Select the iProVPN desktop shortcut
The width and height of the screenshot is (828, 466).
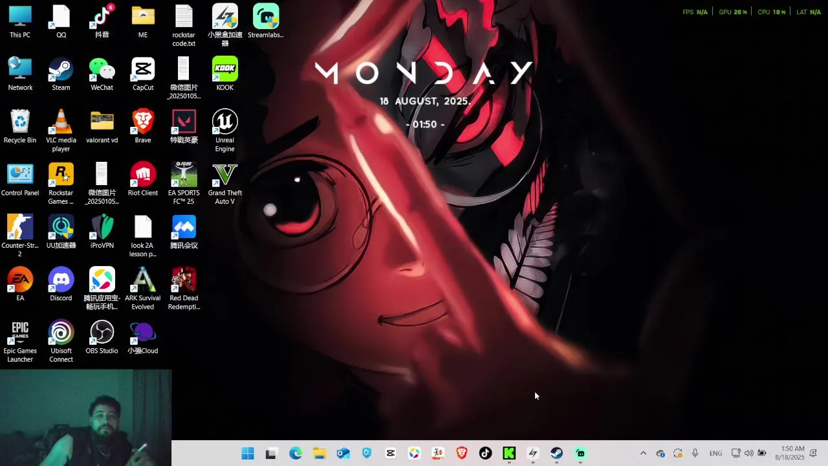(x=102, y=232)
